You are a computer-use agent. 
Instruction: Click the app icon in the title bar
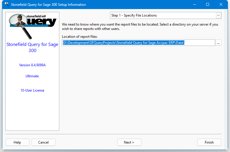click(7, 4)
